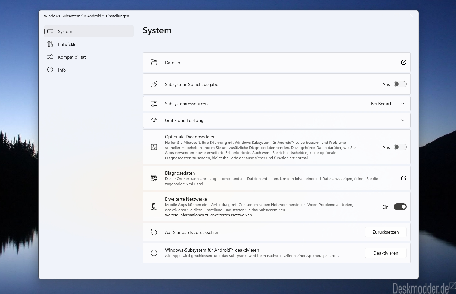456x294 pixels.
Task: Go to the Info page in sidebar
Action: (62, 70)
